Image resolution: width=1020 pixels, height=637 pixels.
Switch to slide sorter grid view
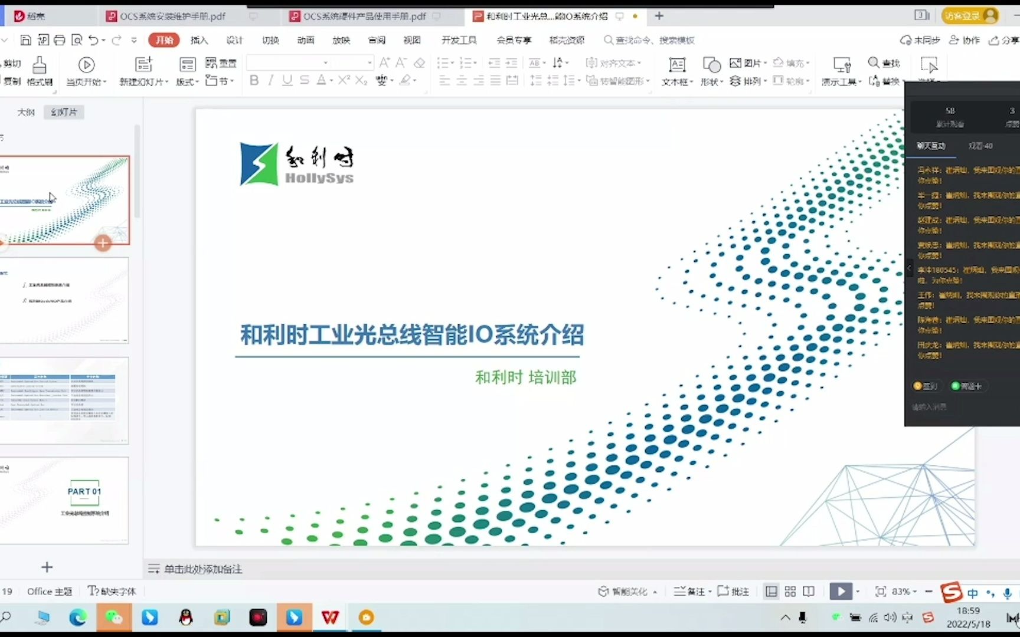(x=790, y=591)
